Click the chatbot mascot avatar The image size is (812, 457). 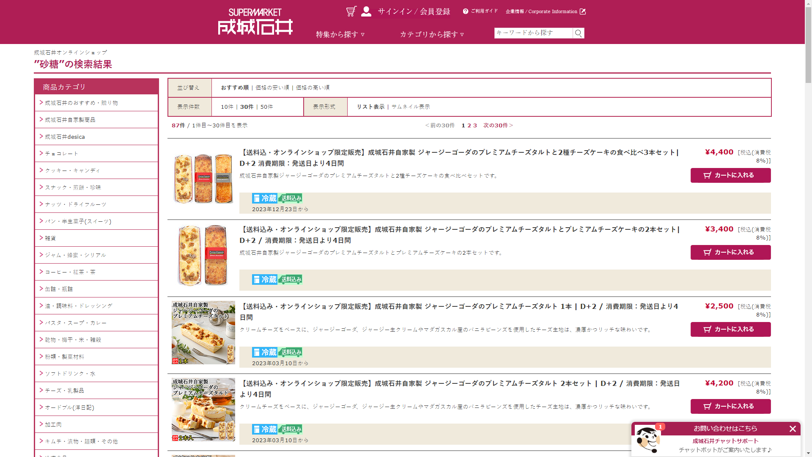(647, 440)
